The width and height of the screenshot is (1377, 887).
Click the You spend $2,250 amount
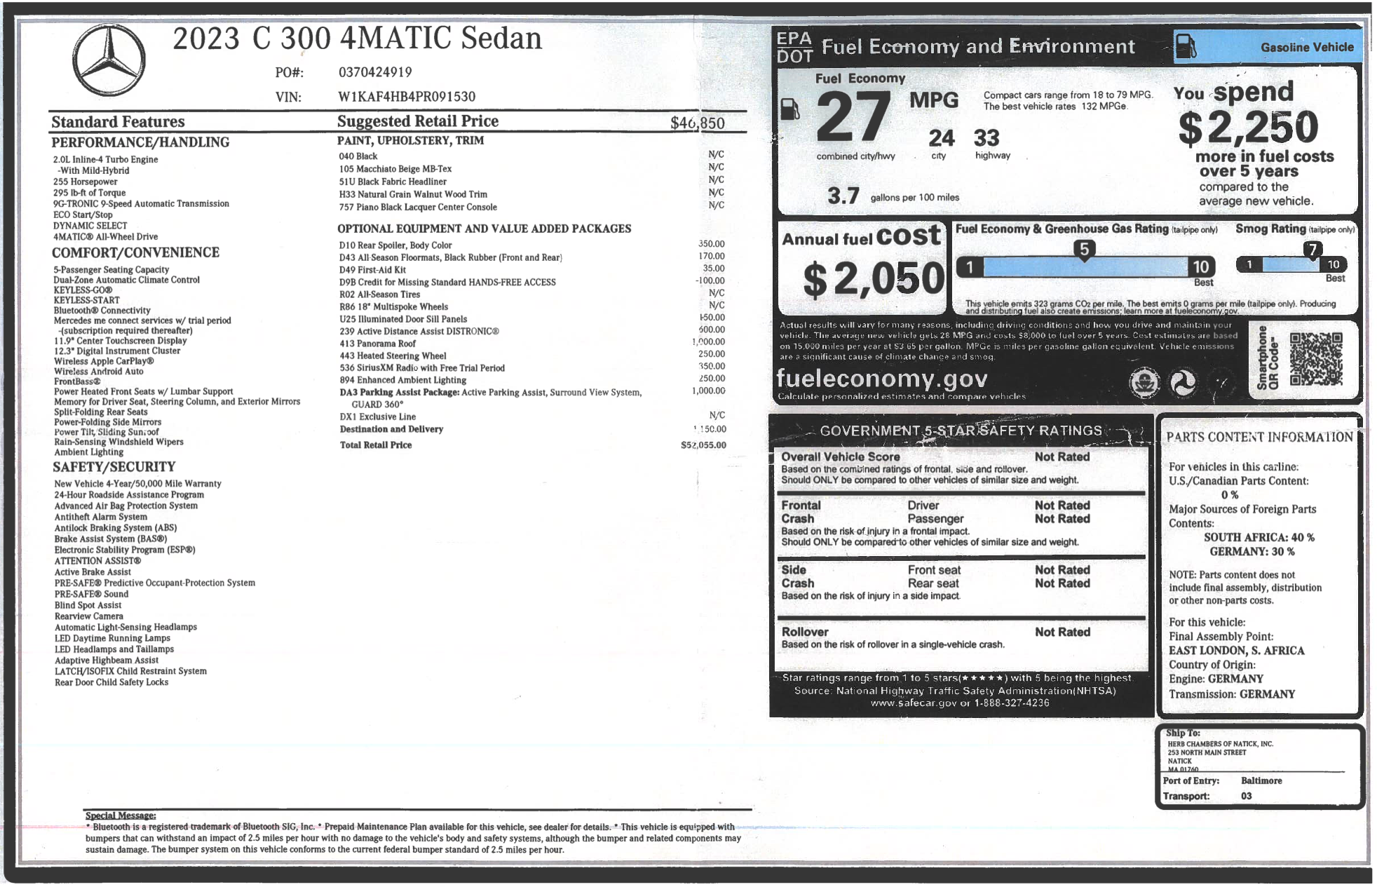[1248, 128]
